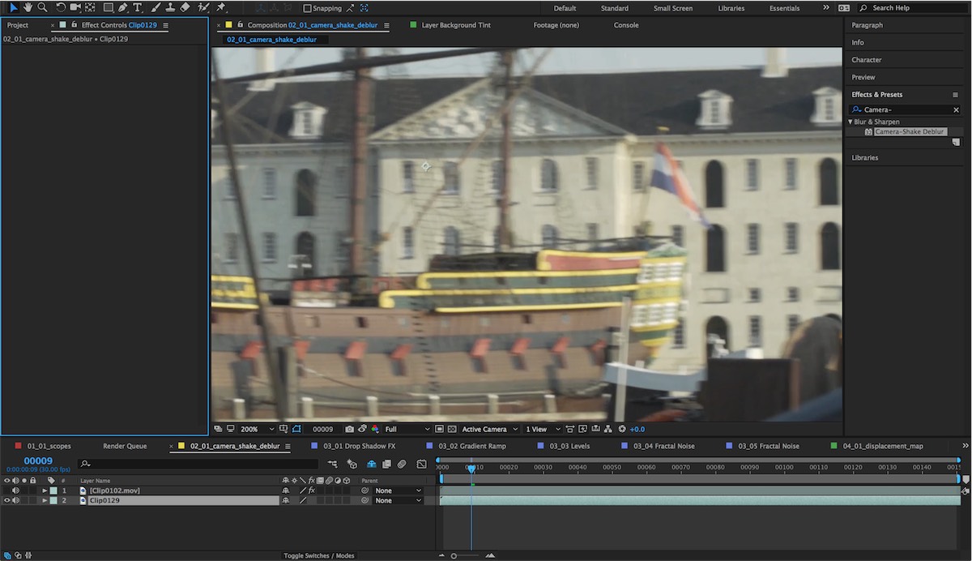Choose the Horizontal Type tool
This screenshot has height=561, width=972.
click(x=138, y=7)
